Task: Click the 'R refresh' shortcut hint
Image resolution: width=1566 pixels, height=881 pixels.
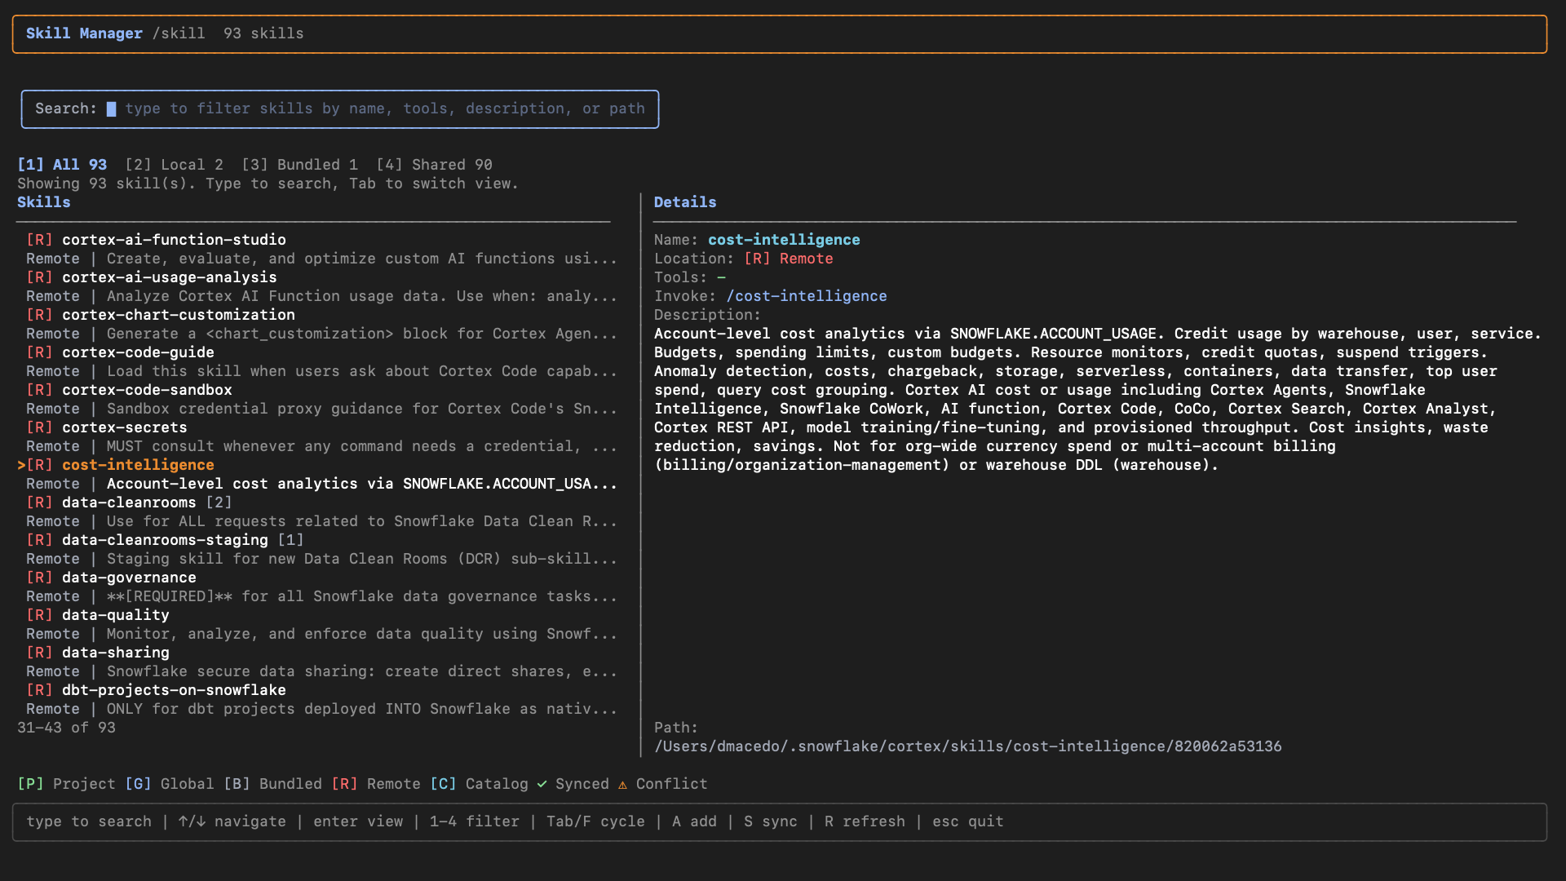Action: tap(865, 821)
